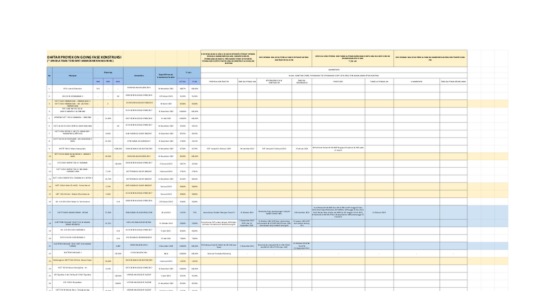Select the 'Pekerjaan' column header
Screen dimensions: 555x291
click(x=72, y=75)
